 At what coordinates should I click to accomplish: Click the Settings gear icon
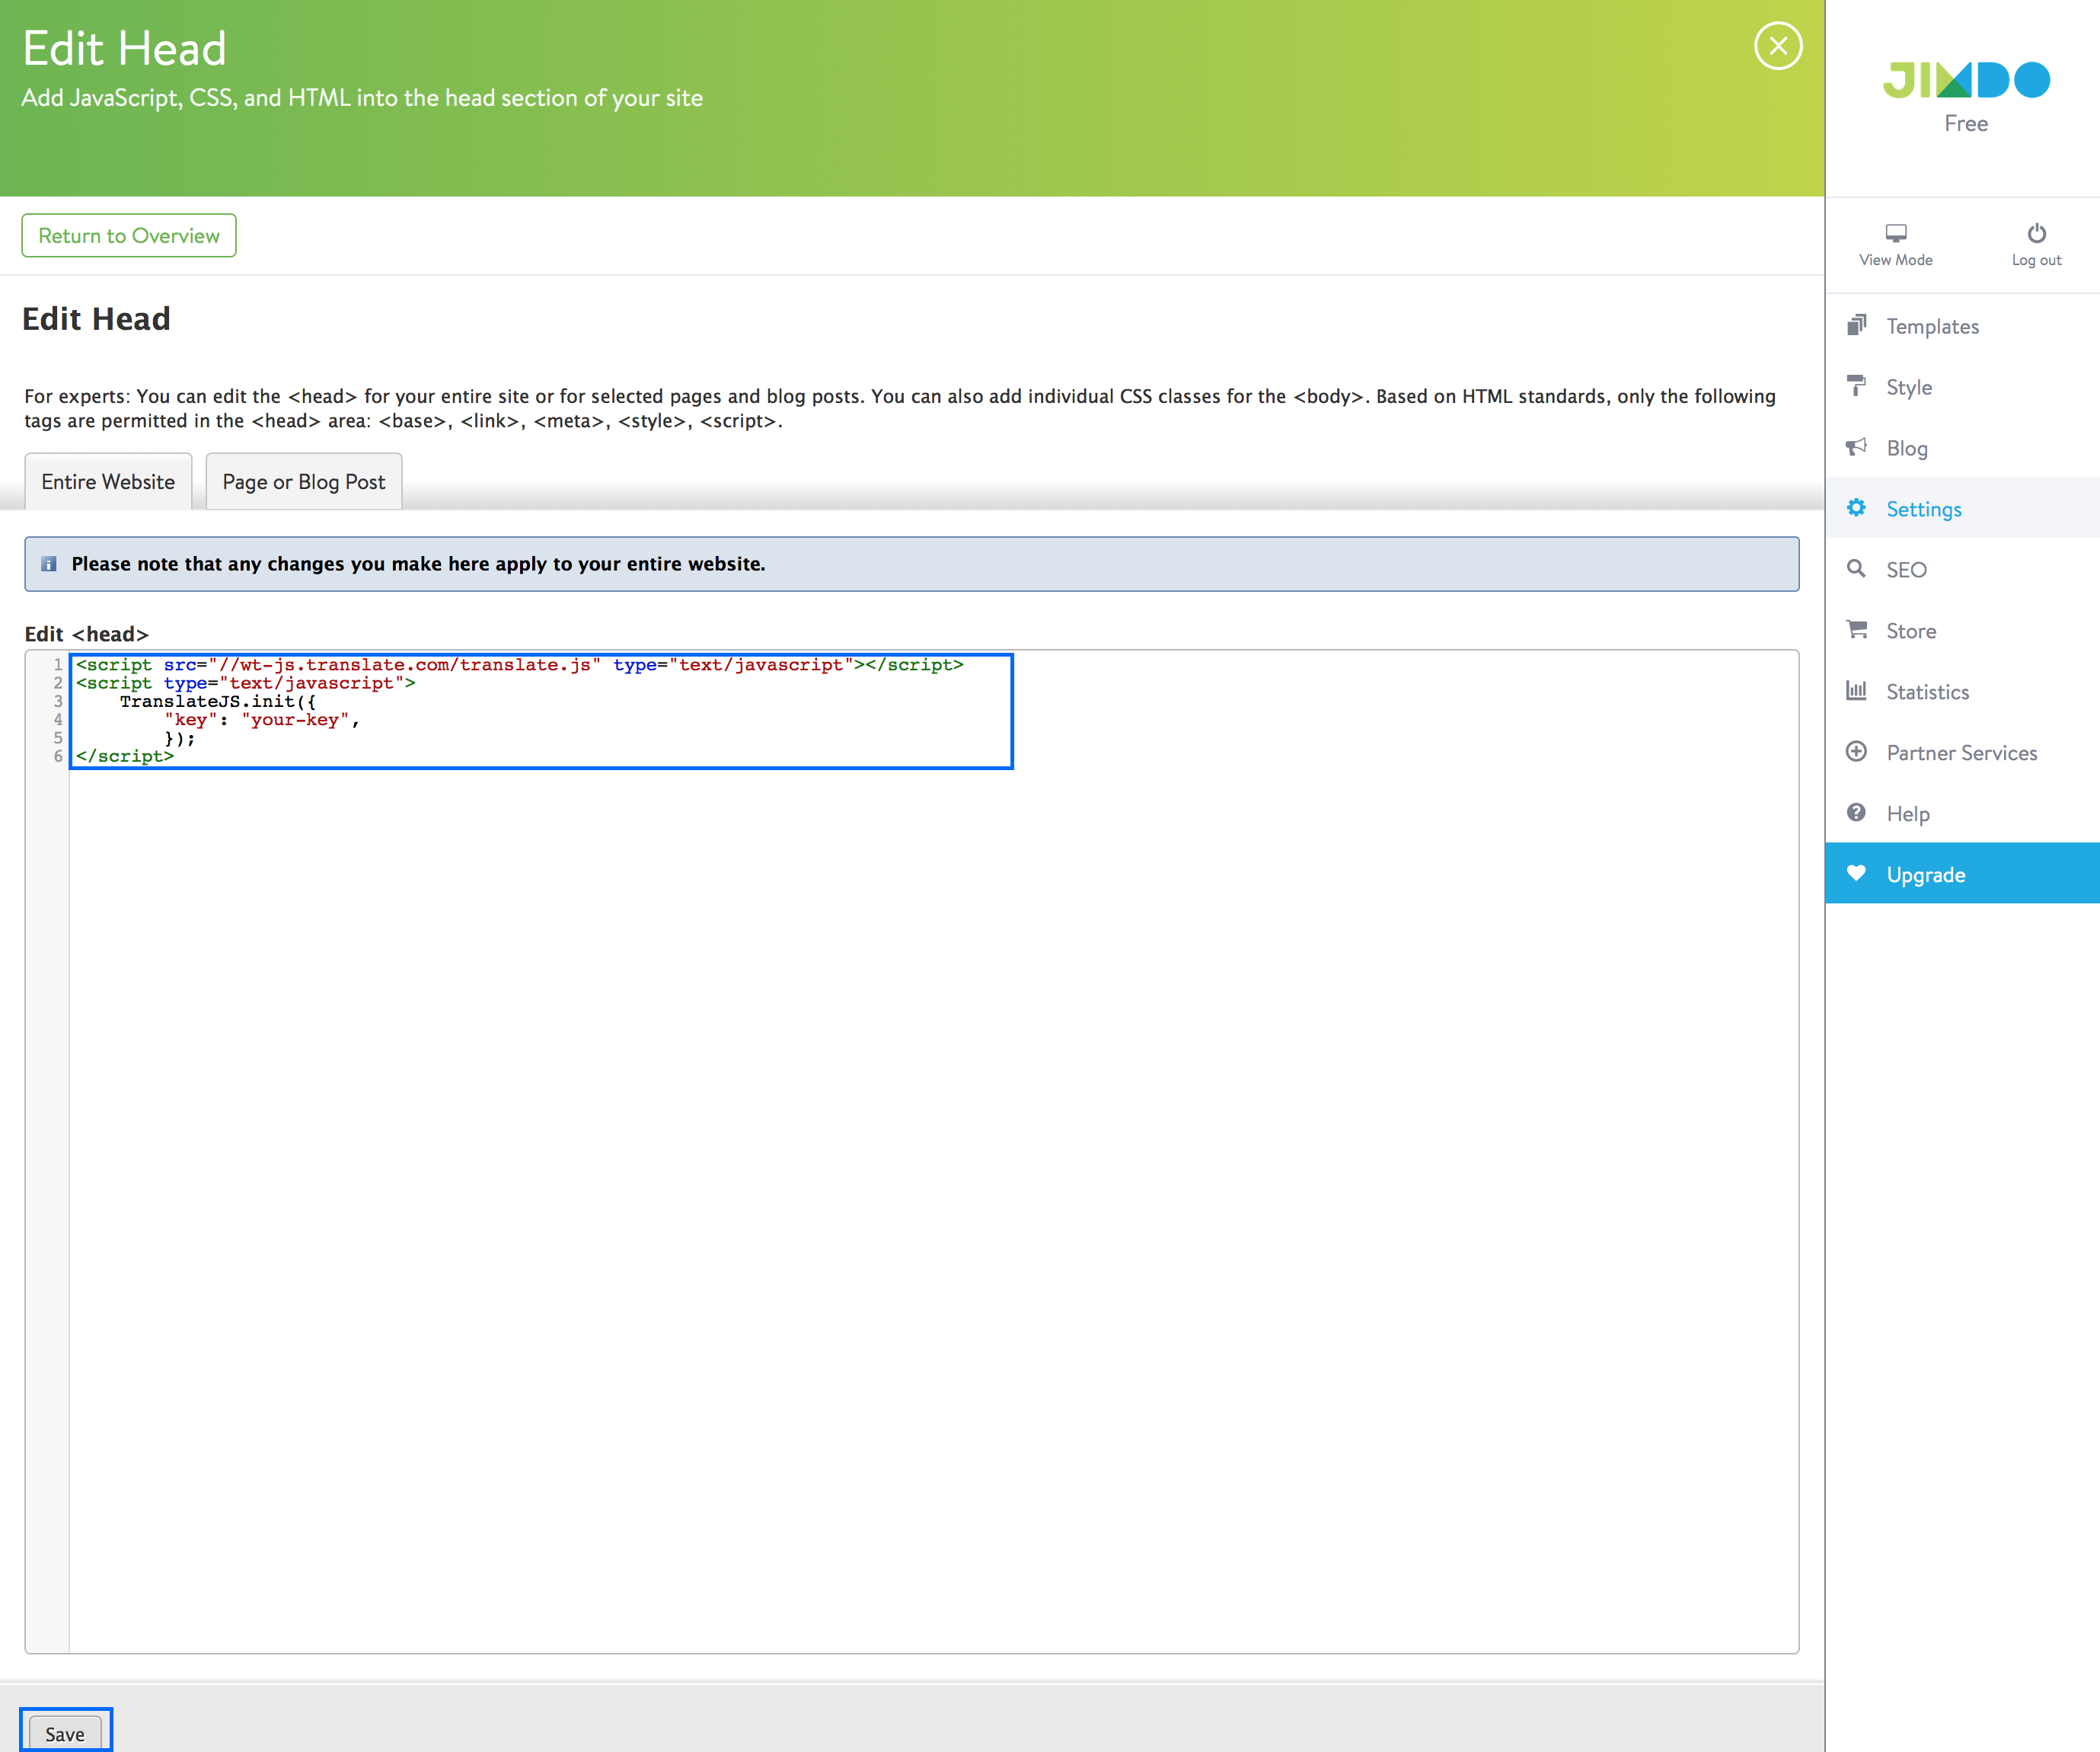[1856, 508]
